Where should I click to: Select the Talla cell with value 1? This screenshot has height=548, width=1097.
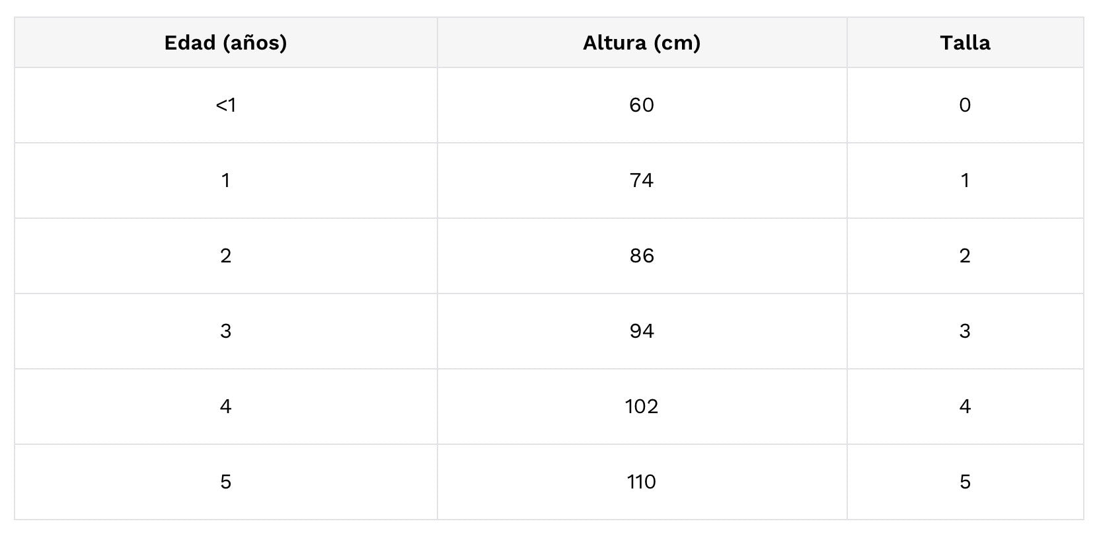tap(965, 180)
